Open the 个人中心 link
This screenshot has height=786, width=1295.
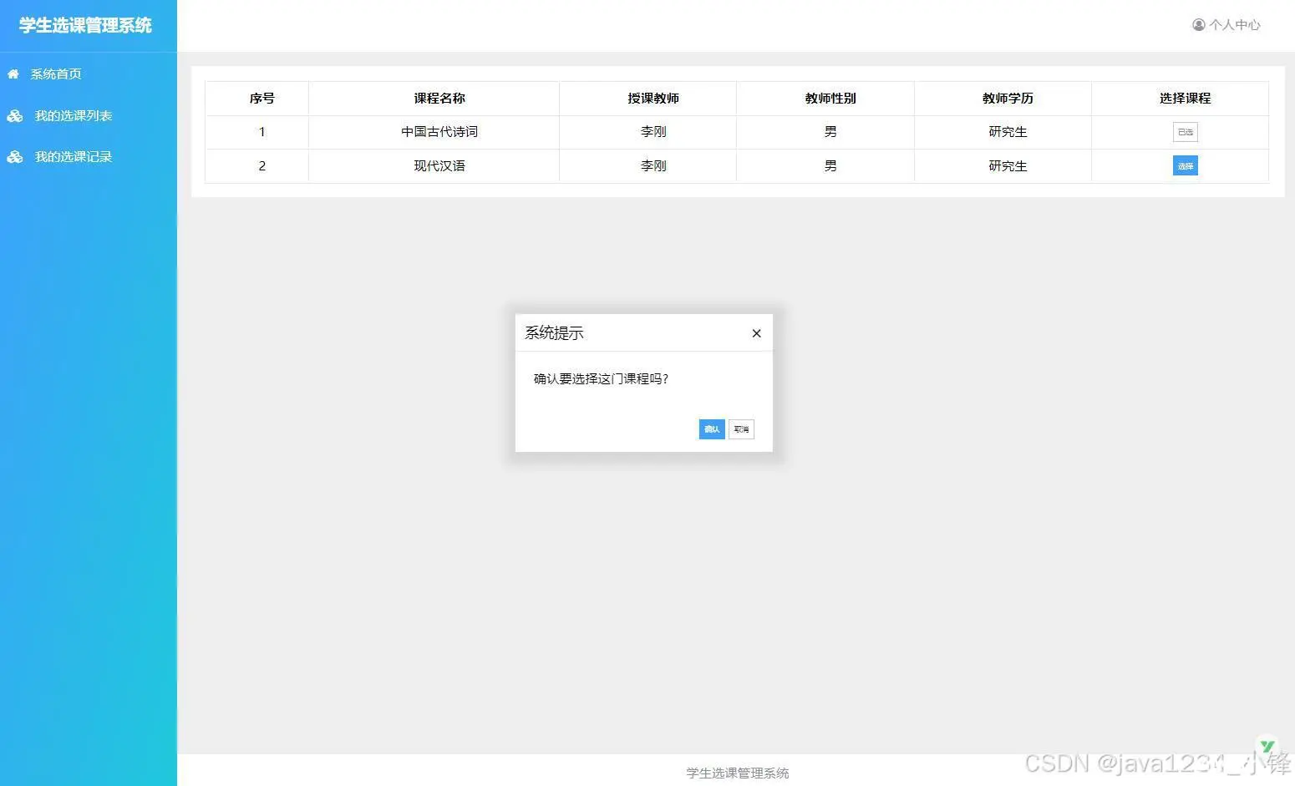(1235, 25)
